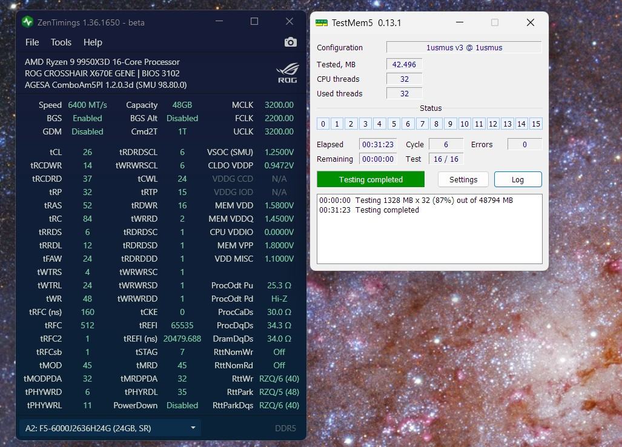This screenshot has height=447, width=622.
Task: Click the PowerDown value Disabled
Action: click(182, 405)
